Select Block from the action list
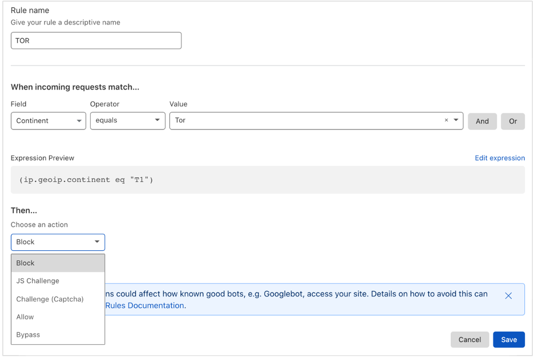Screen dimensions: 534x358 pyautogui.click(x=58, y=263)
